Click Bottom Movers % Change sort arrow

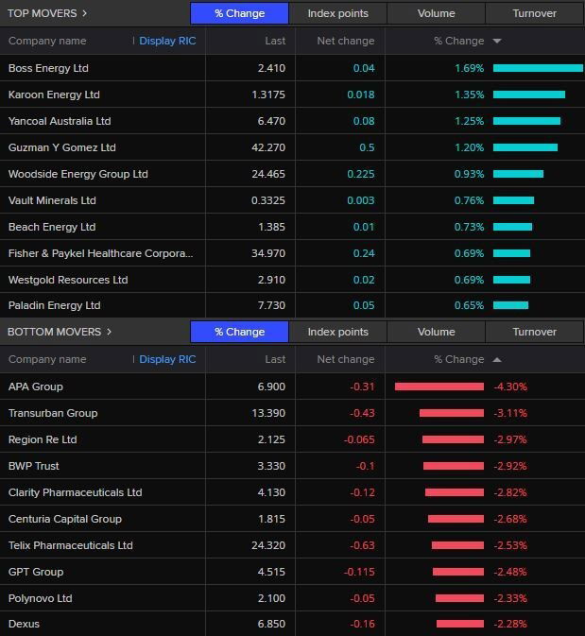tap(497, 360)
